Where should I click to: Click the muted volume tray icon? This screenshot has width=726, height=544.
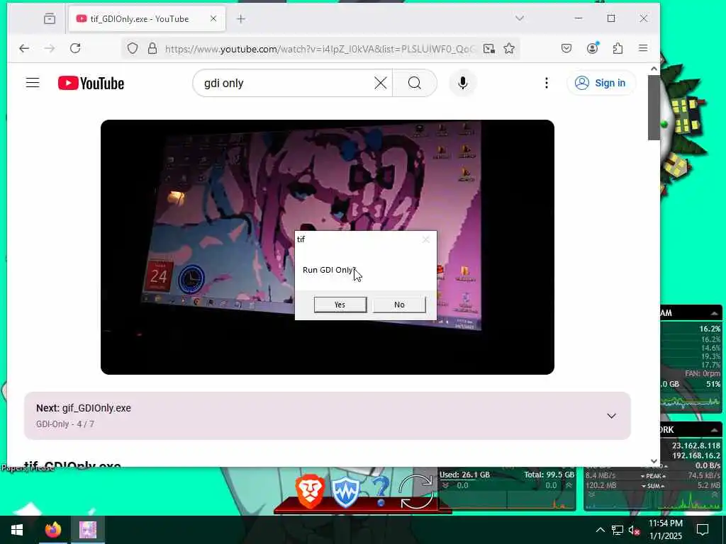click(x=635, y=530)
